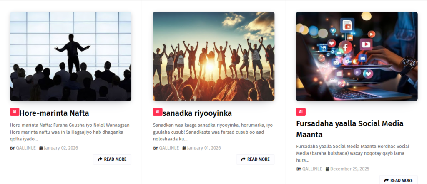Image resolution: width=427 pixels, height=184 pixels.
Task: Click the AI badge beside sanadka riyooyinka
Action: [158, 112]
